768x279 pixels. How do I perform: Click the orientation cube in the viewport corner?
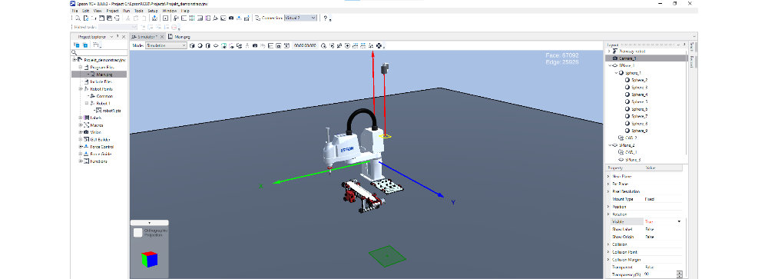[x=150, y=258]
